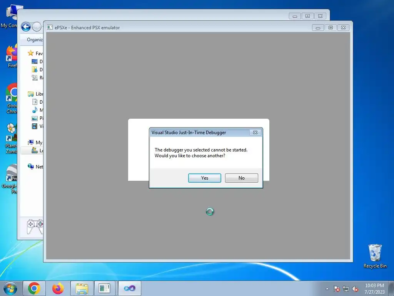Click the ePSXe window title bar icon

tap(50, 27)
